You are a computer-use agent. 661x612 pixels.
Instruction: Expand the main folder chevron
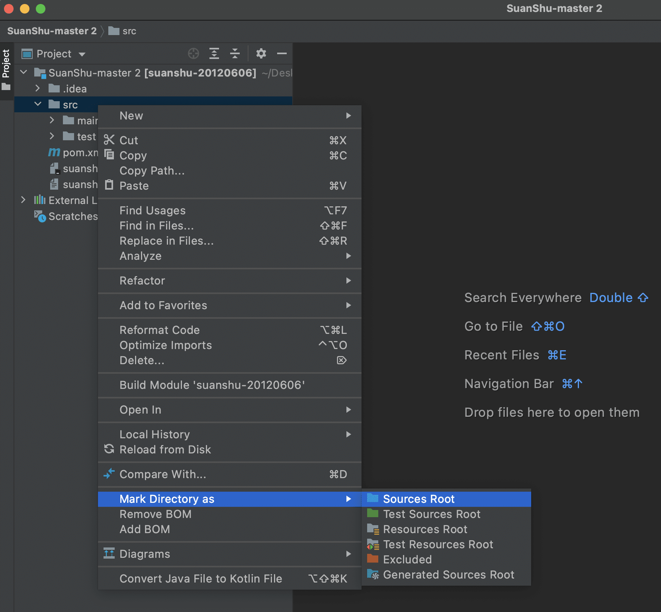[52, 120]
